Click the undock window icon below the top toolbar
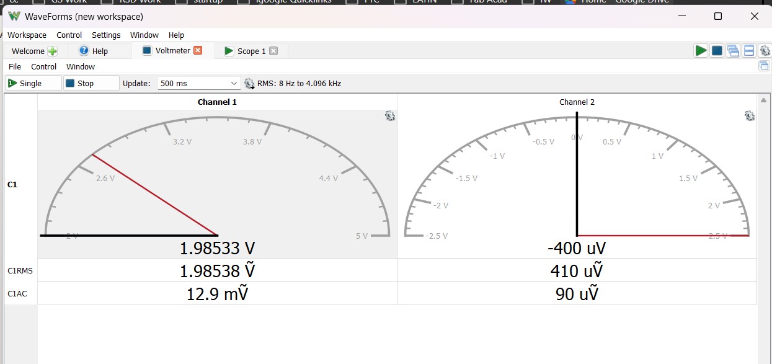 pos(764,66)
